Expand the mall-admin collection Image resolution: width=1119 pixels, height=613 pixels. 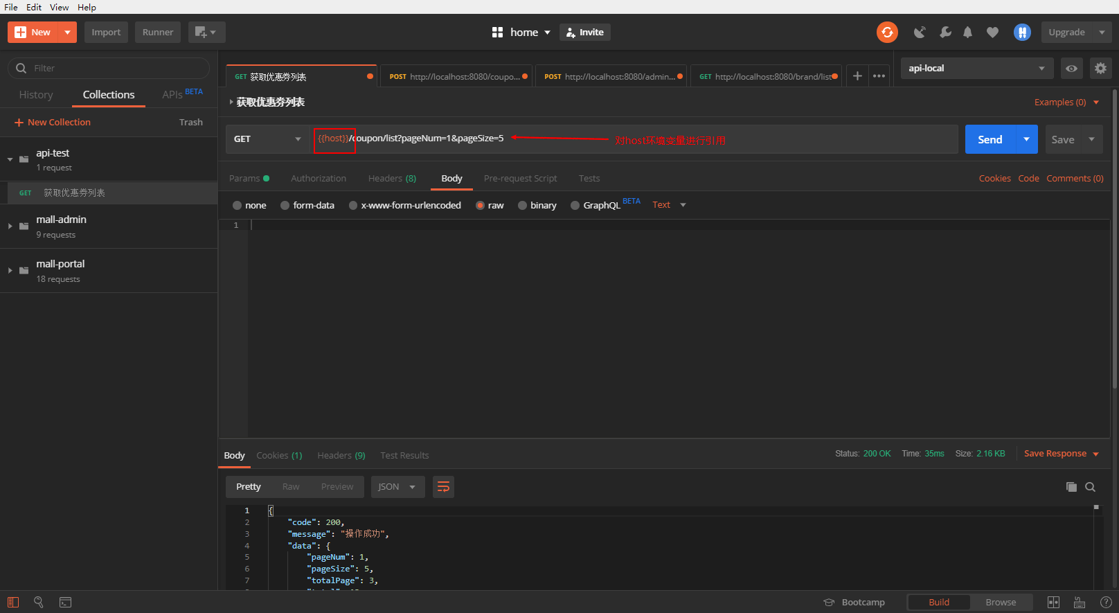click(x=10, y=226)
